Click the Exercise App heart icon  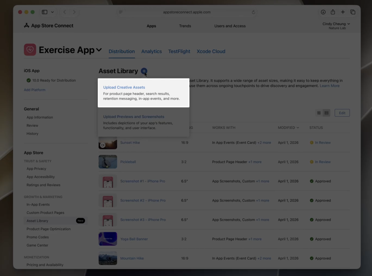click(30, 49)
